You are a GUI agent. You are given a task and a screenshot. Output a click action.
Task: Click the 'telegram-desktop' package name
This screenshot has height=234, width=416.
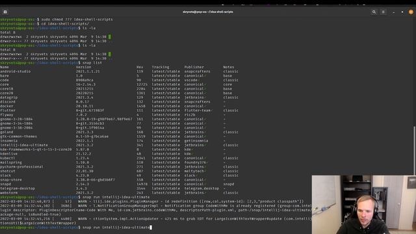18,188
